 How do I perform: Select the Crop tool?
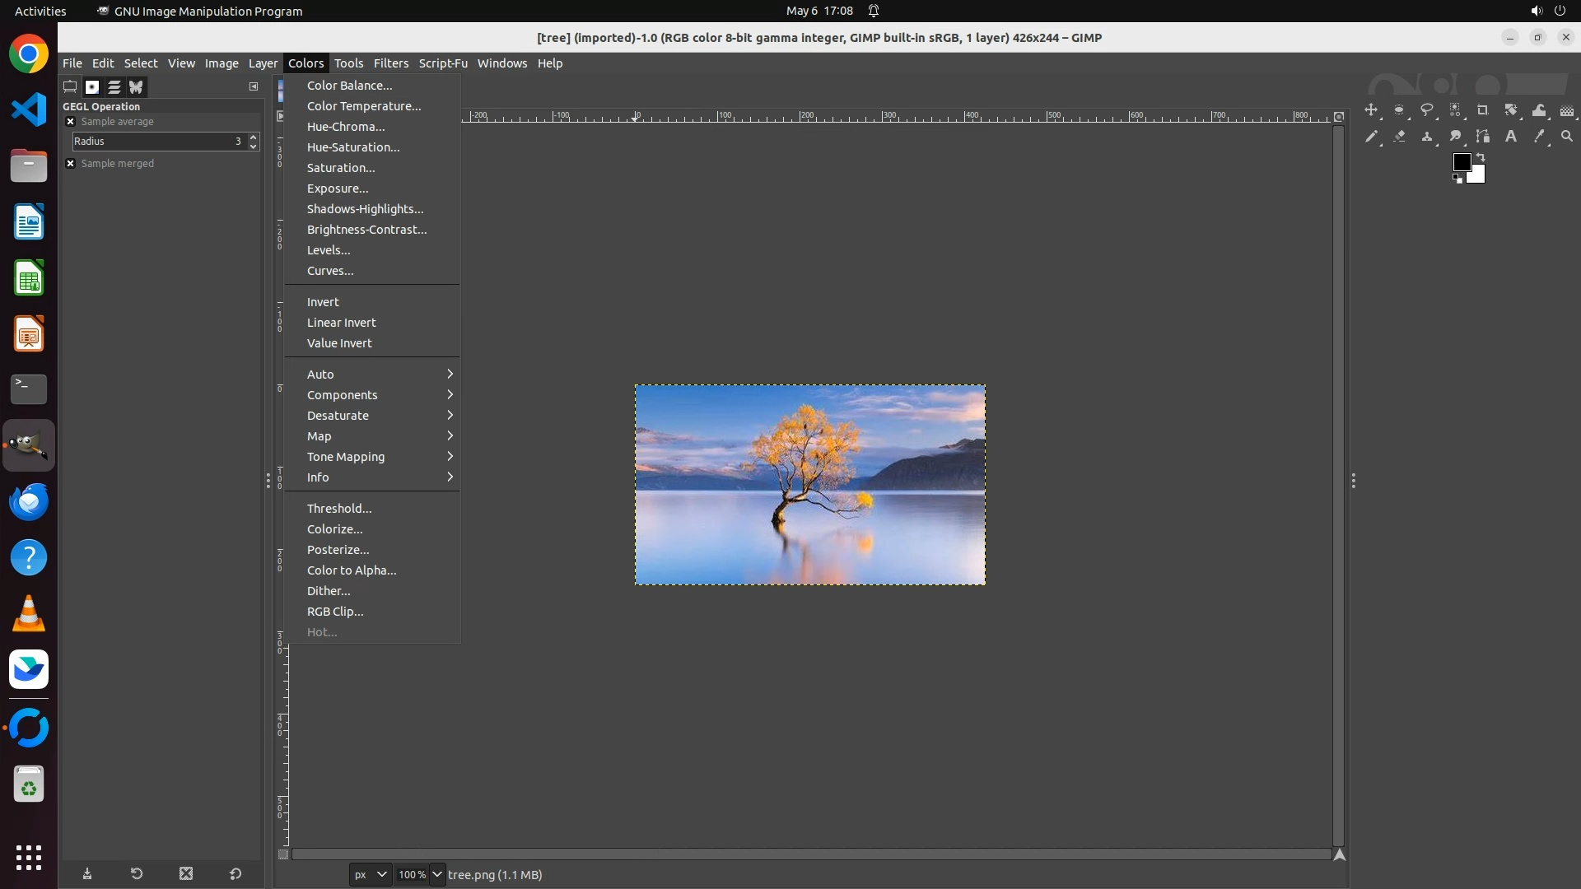click(1482, 110)
